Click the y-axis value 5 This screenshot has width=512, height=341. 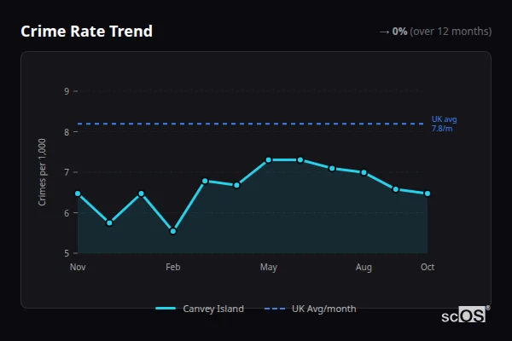click(x=67, y=253)
